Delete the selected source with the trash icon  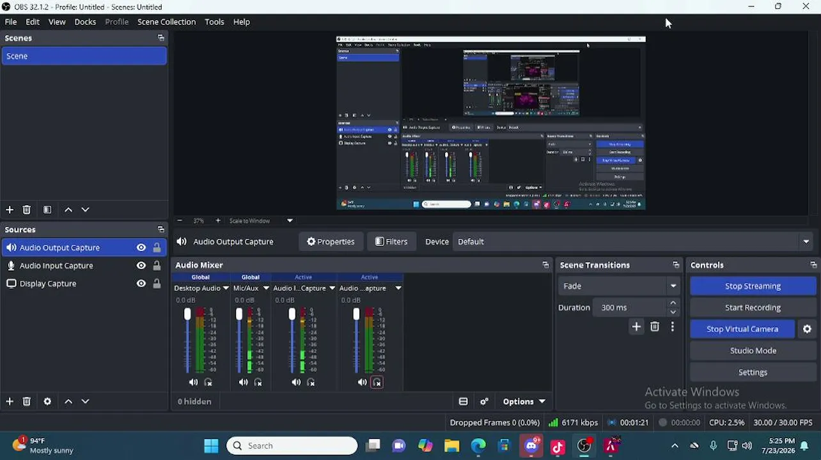pyautogui.click(x=27, y=401)
